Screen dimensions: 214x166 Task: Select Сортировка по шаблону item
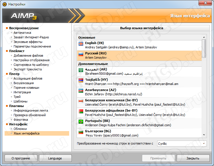(x=31, y=65)
